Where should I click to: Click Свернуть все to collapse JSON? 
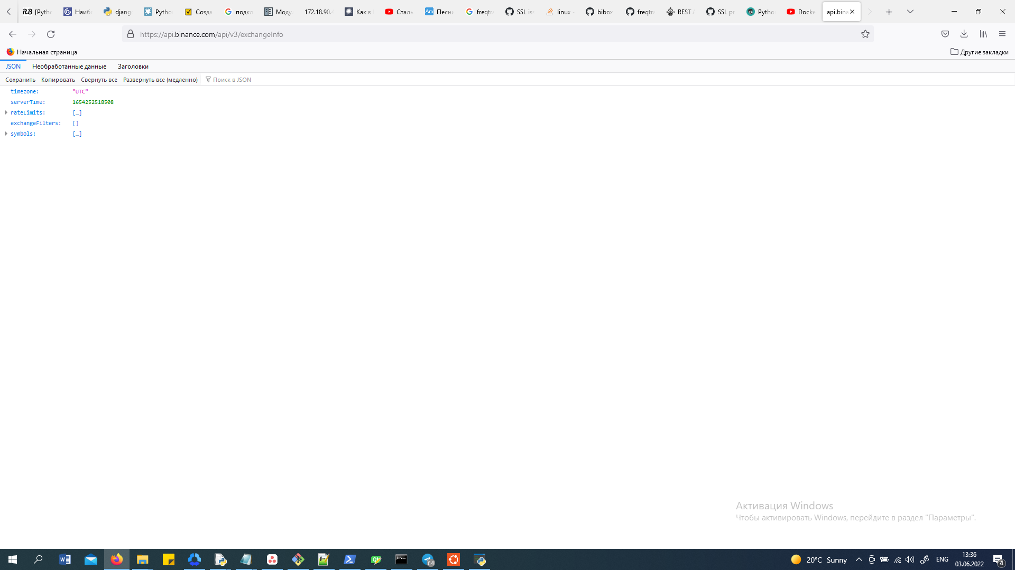point(99,79)
